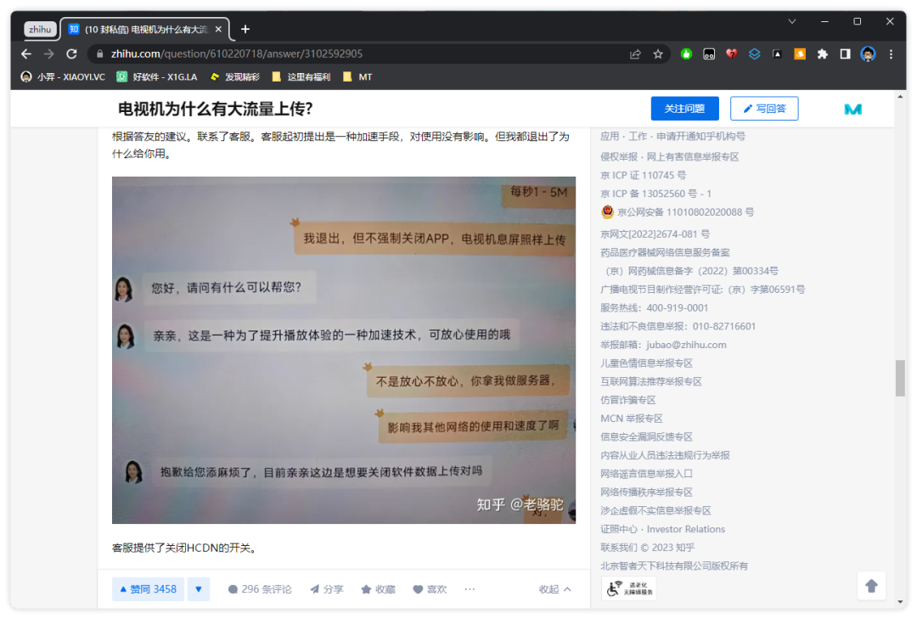Click the page vertical scrollbar thumb
The height and width of the screenshot is (619, 917).
[x=900, y=379]
